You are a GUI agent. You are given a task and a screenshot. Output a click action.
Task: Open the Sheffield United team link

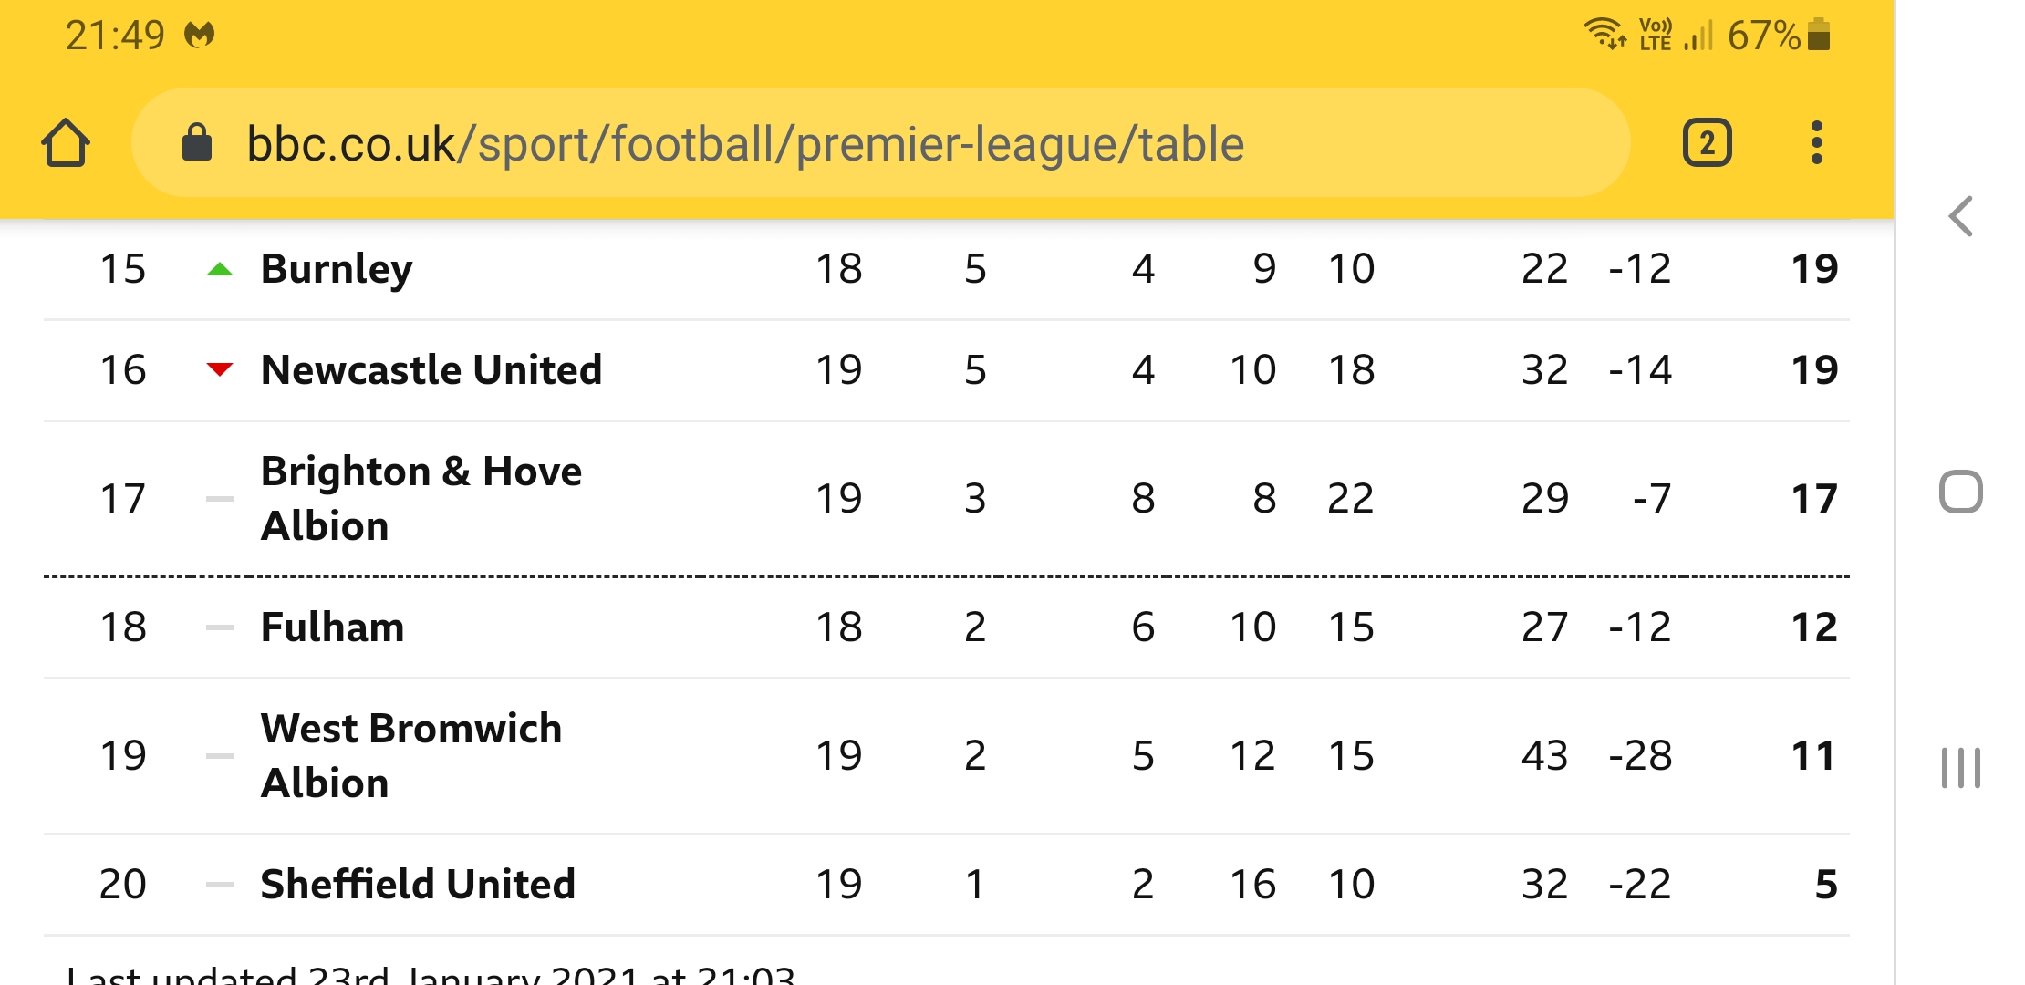tap(418, 884)
